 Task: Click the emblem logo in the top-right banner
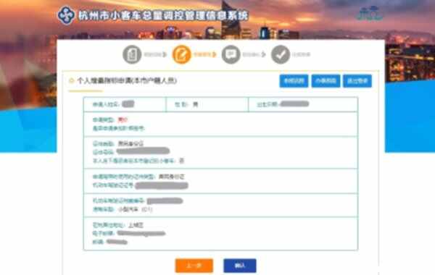pos(370,13)
